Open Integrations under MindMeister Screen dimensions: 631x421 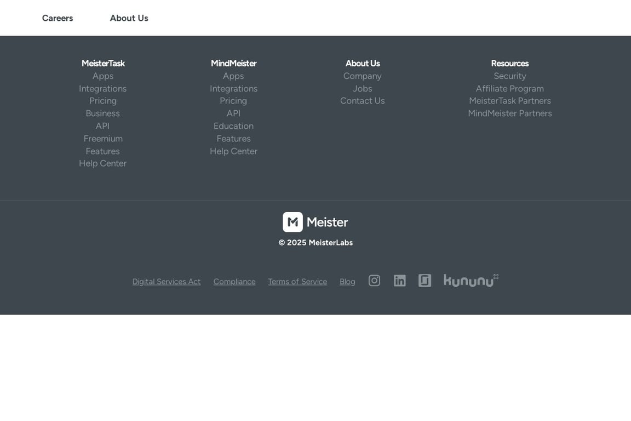coord(233,89)
